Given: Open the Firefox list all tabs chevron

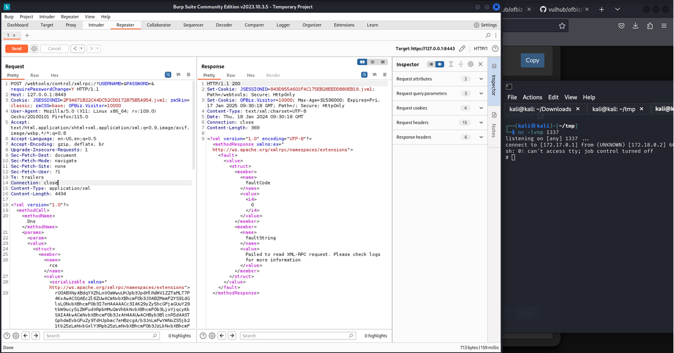Looking at the screenshot, I should pos(617,10).
